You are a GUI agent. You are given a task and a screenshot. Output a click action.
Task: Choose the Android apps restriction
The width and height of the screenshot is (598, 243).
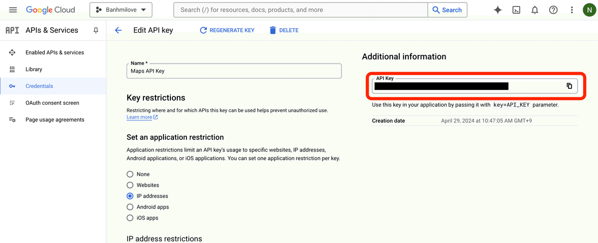tap(130, 207)
